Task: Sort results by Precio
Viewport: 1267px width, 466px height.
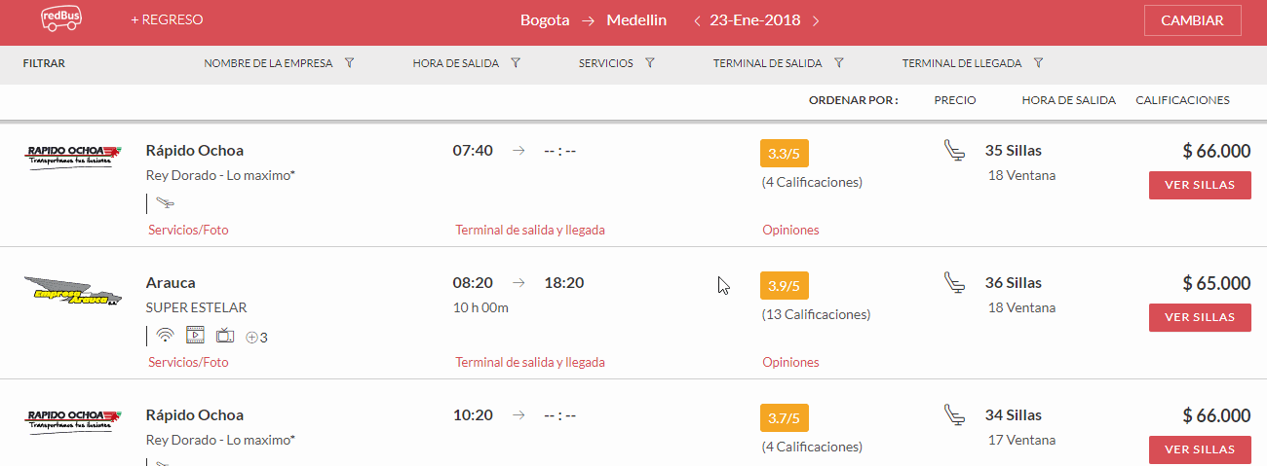Action: pyautogui.click(x=955, y=100)
